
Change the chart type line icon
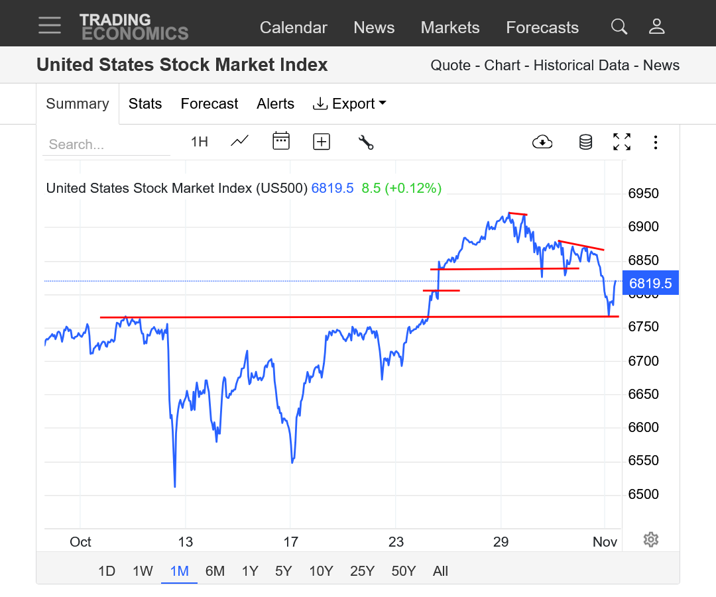239,141
